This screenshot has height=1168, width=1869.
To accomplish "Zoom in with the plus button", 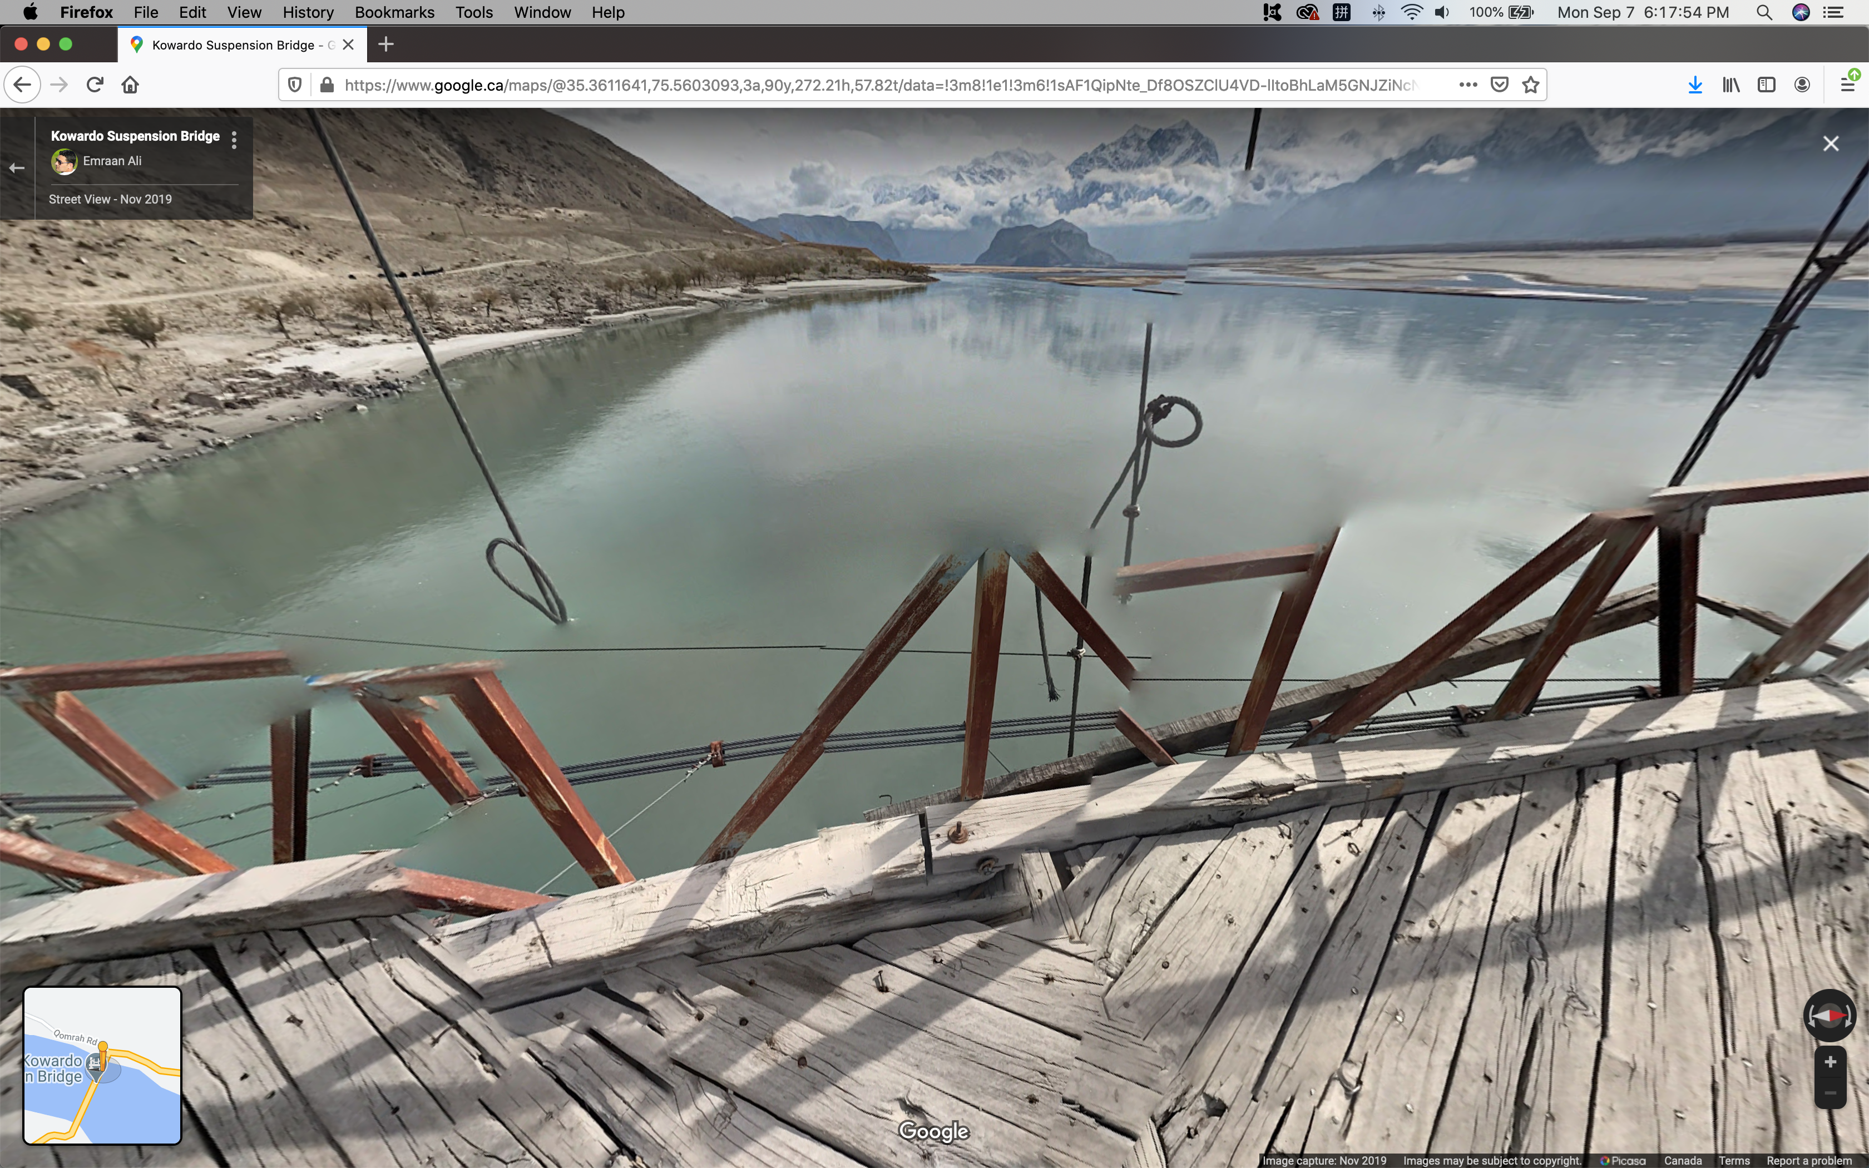I will [x=1830, y=1062].
